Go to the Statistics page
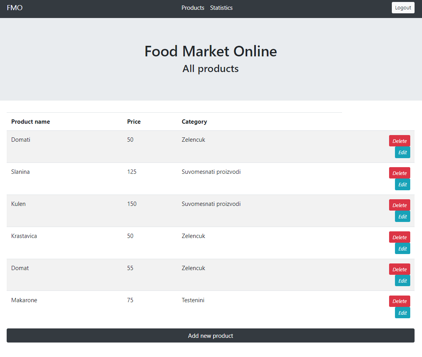This screenshot has width=422, height=357. click(x=221, y=8)
